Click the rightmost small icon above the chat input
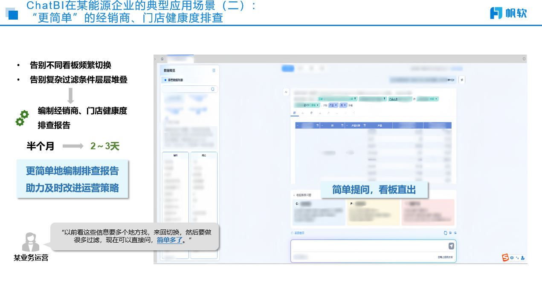 [455, 233]
